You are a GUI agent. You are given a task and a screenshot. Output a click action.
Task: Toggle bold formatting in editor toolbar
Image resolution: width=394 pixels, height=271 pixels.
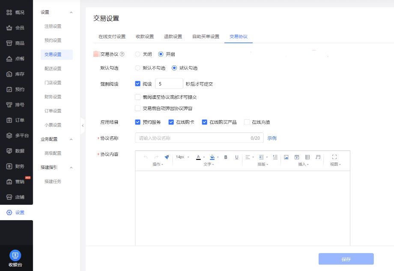coord(226,157)
